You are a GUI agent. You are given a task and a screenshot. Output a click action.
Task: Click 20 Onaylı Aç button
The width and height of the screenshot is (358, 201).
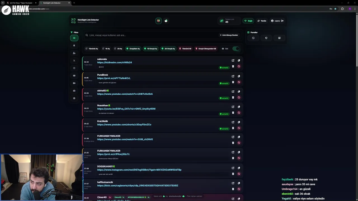pyautogui.click(x=168, y=49)
